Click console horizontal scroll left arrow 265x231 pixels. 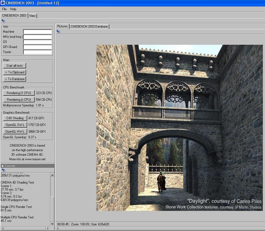(3, 228)
